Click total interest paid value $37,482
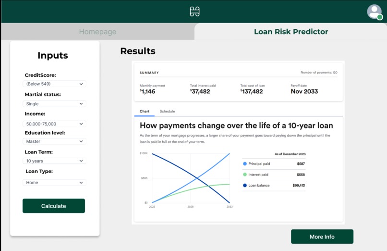This screenshot has height=251, width=387. 200,91
